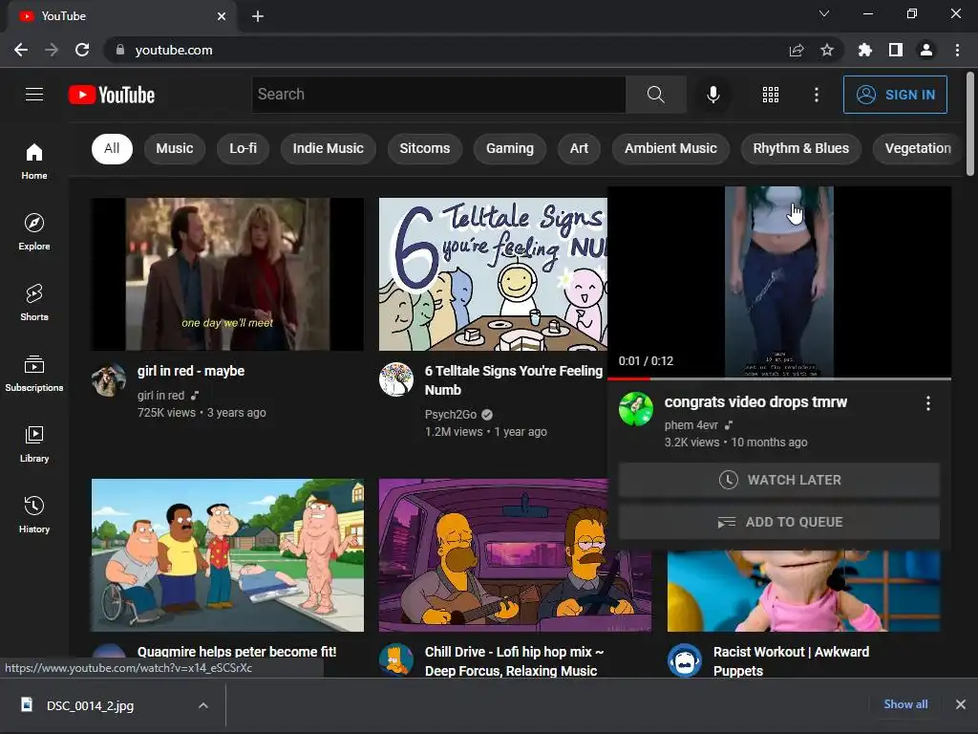Image resolution: width=978 pixels, height=734 pixels.
Task: Click the Awkward Puppets channel avatar
Action: 684,660
